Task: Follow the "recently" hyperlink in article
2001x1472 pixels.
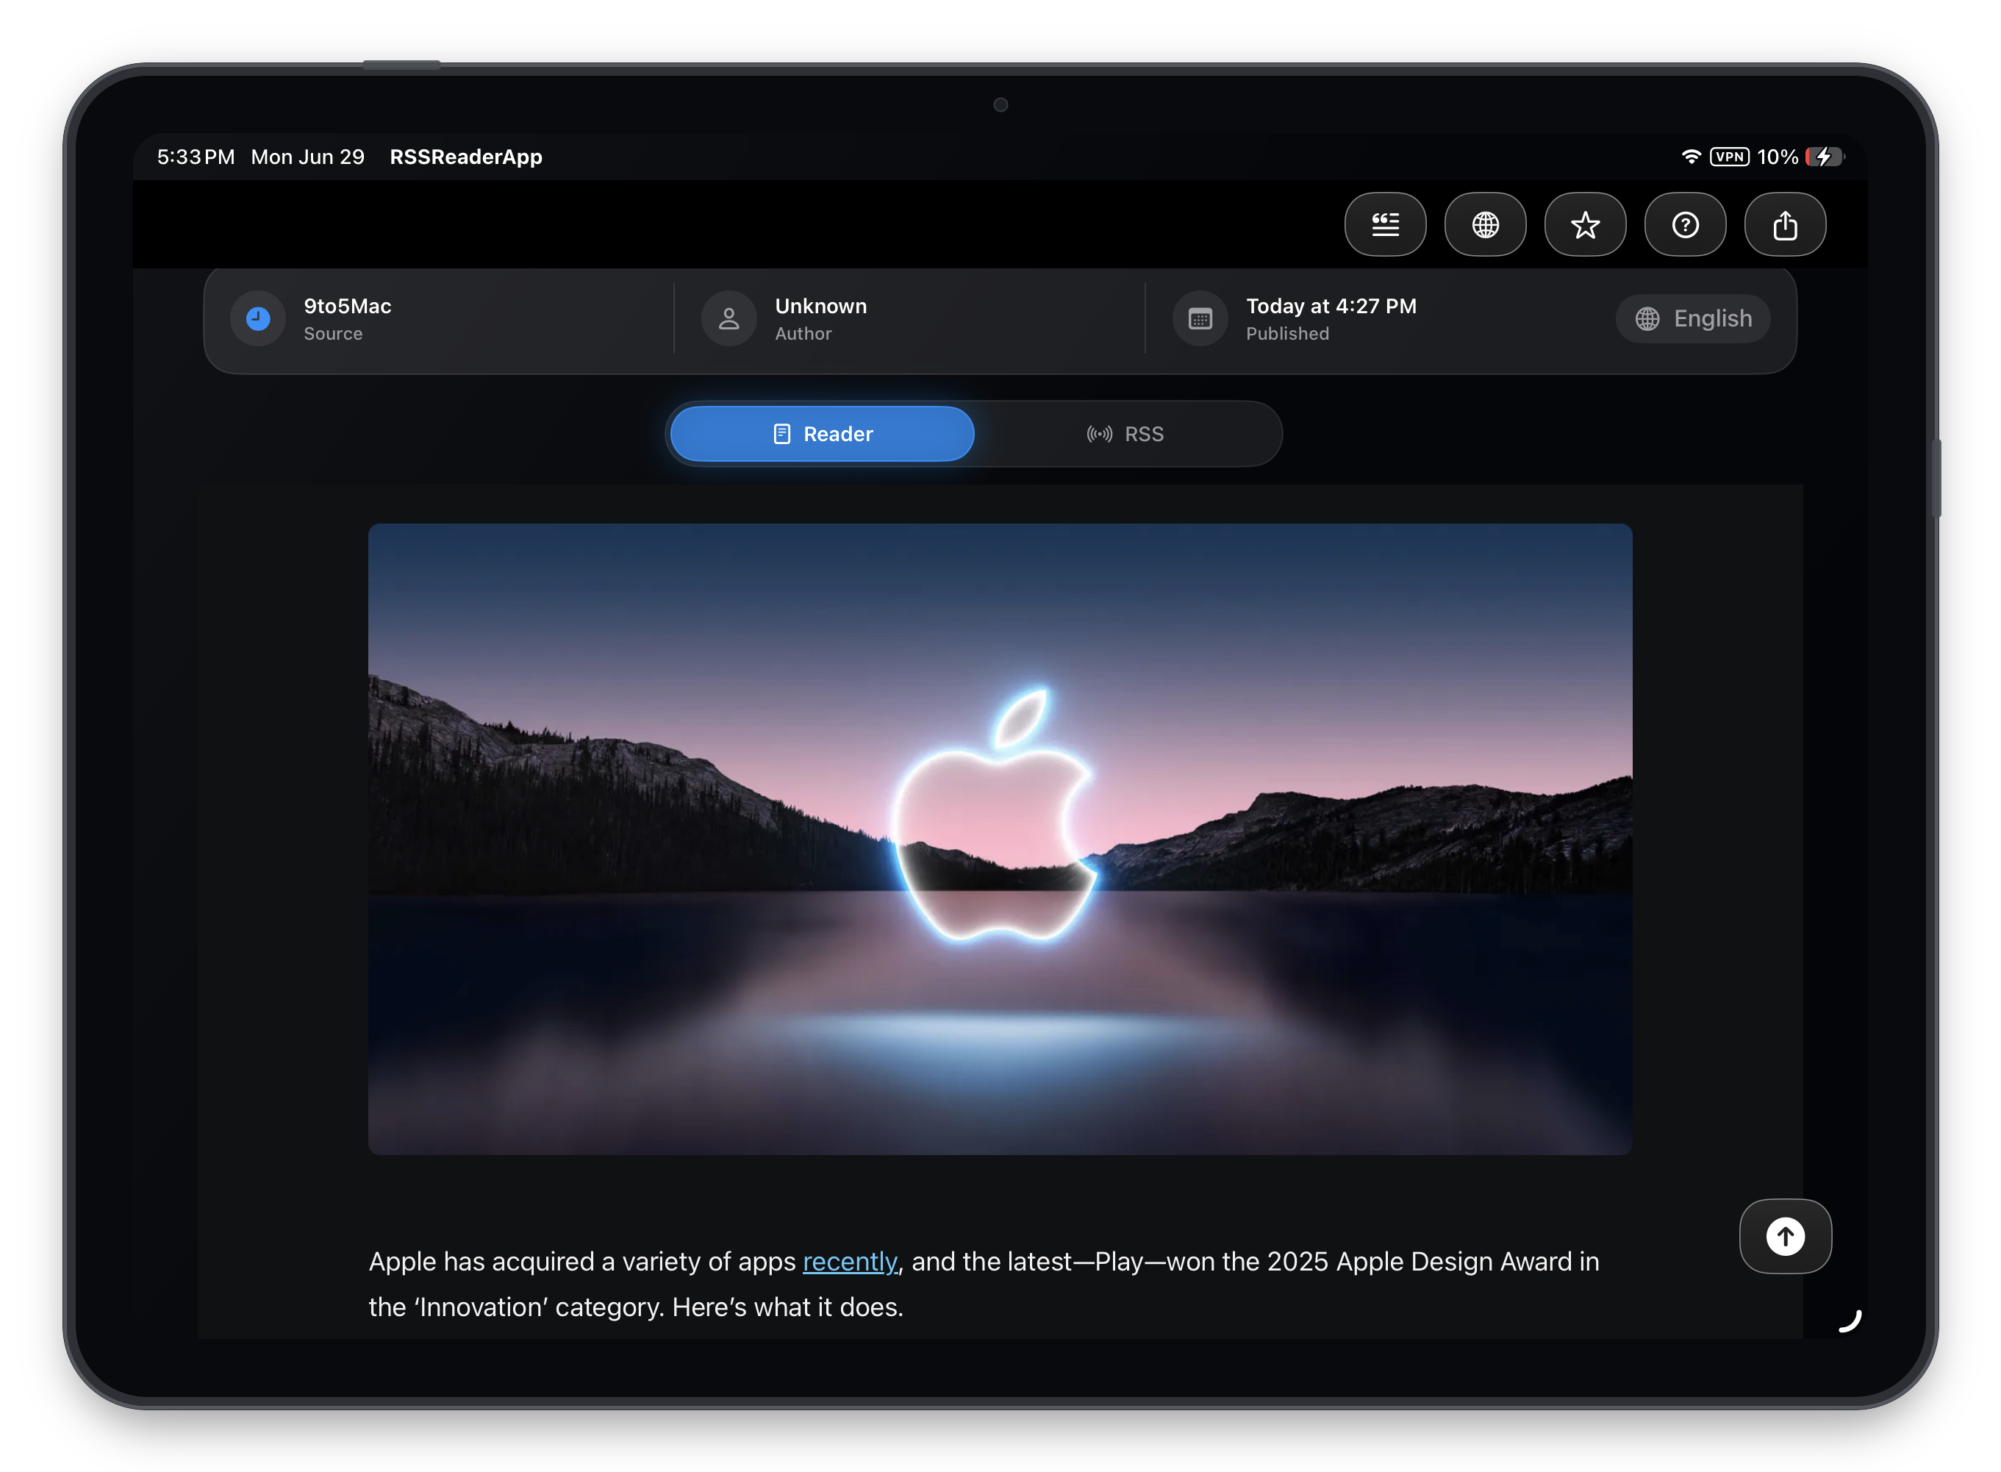Action: pos(850,1261)
